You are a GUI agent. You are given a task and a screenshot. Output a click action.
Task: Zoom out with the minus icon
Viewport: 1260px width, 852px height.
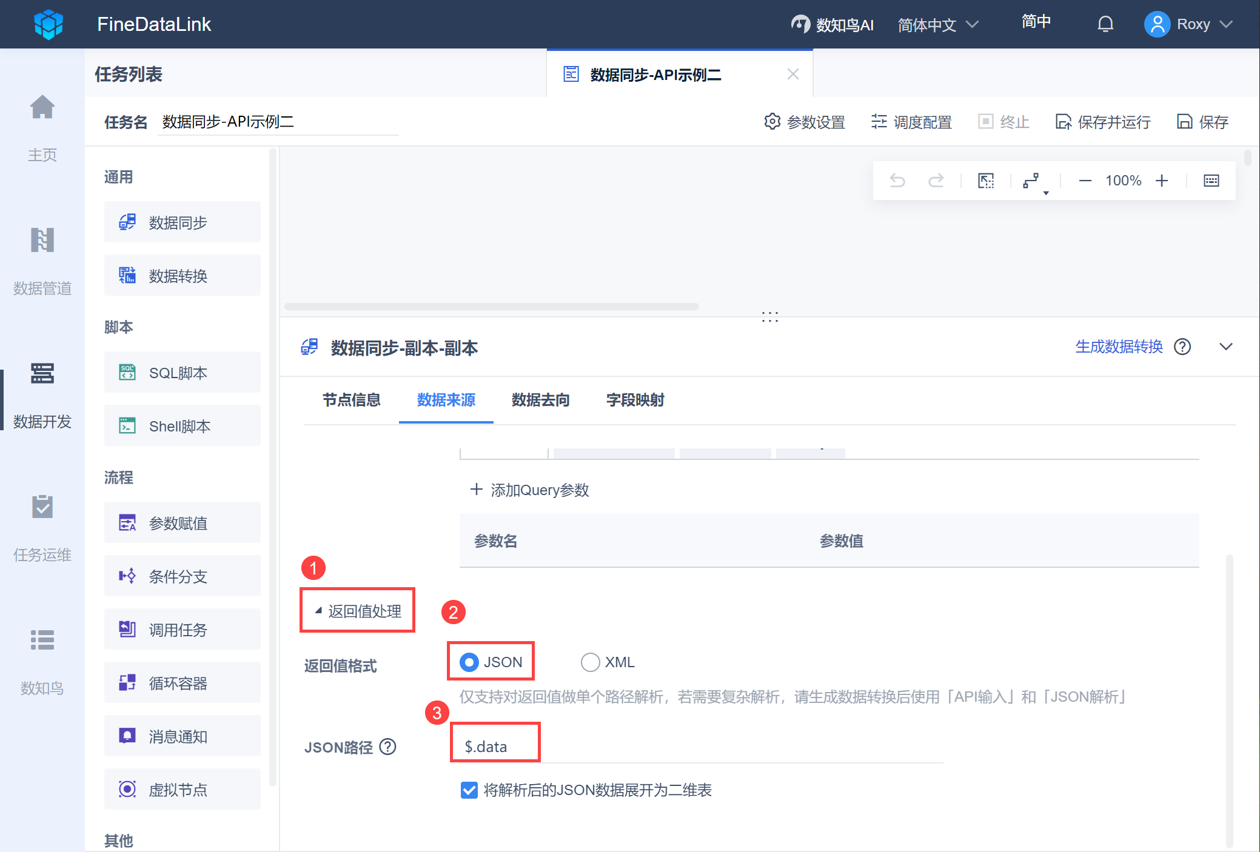click(1085, 181)
